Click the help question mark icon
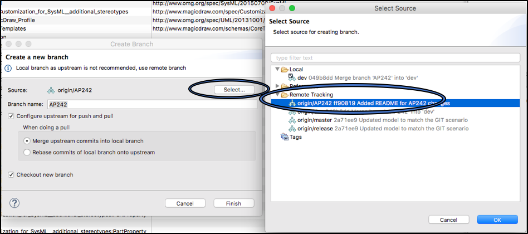Viewport: 528px width, 234px height. (x=15, y=203)
